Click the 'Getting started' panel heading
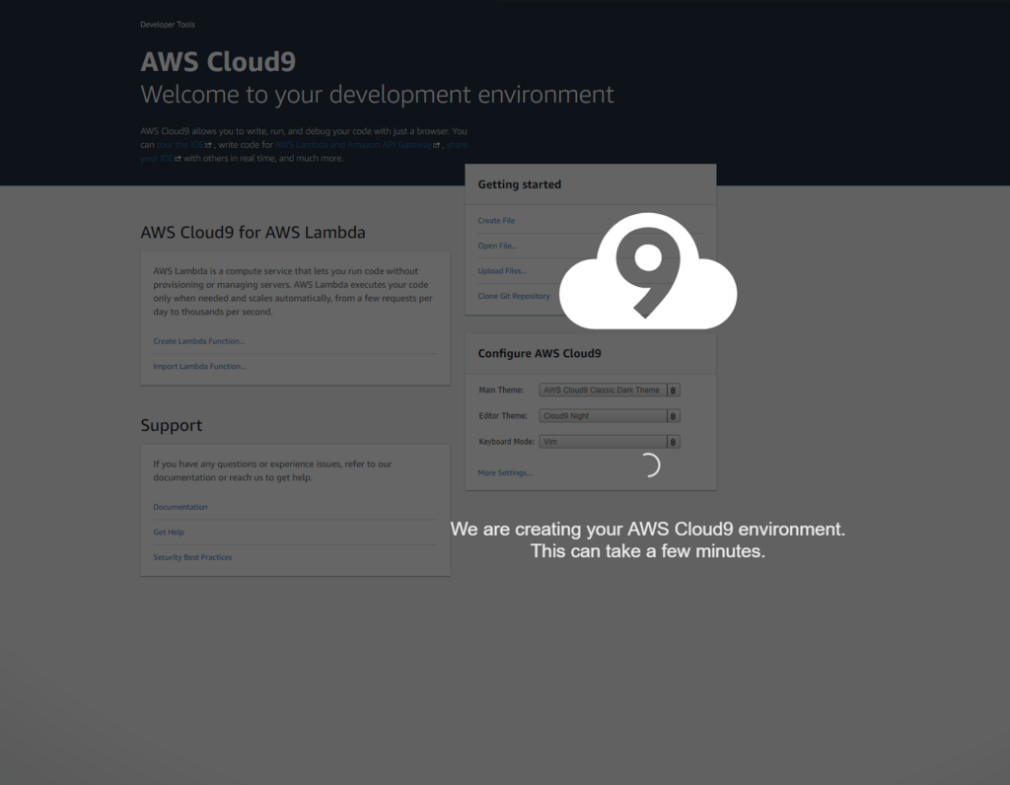The height and width of the screenshot is (785, 1010). pos(519,184)
